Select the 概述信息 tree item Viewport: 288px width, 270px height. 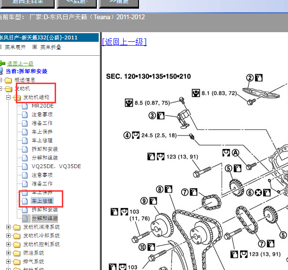[x=25, y=80]
